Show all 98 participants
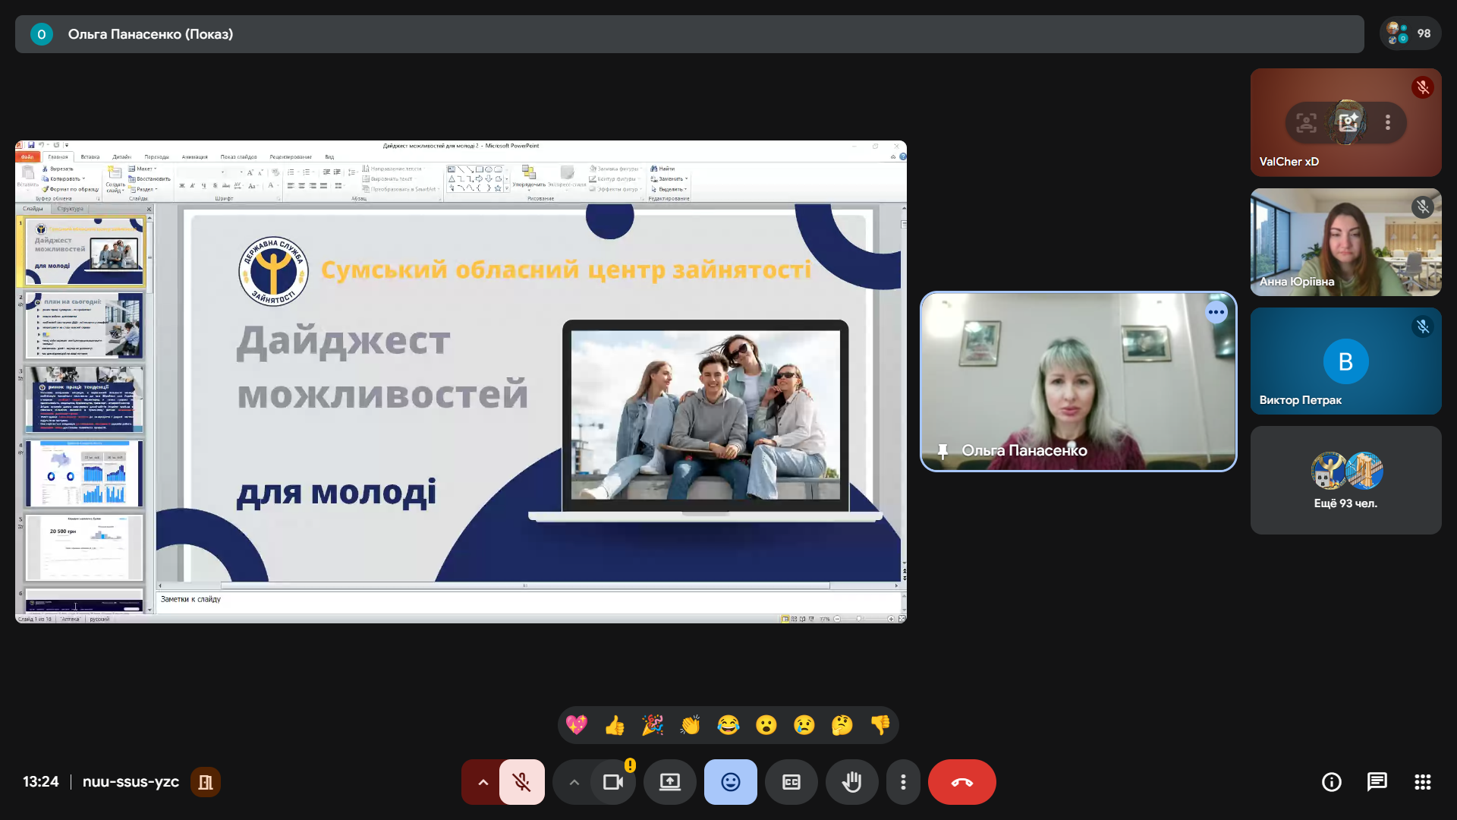Viewport: 1457px width, 820px height. (x=1410, y=33)
